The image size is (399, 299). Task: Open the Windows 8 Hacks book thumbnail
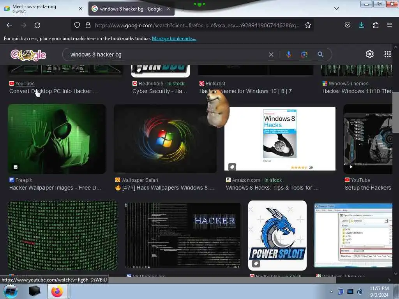click(x=280, y=139)
